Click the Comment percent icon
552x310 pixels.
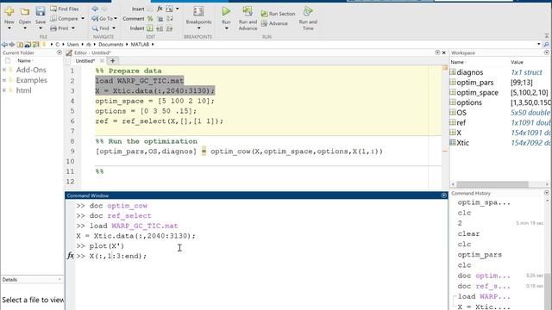[x=150, y=19]
